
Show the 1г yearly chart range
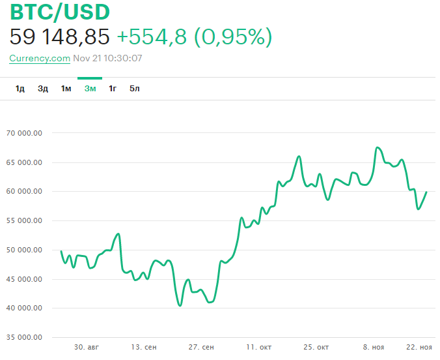(x=113, y=89)
